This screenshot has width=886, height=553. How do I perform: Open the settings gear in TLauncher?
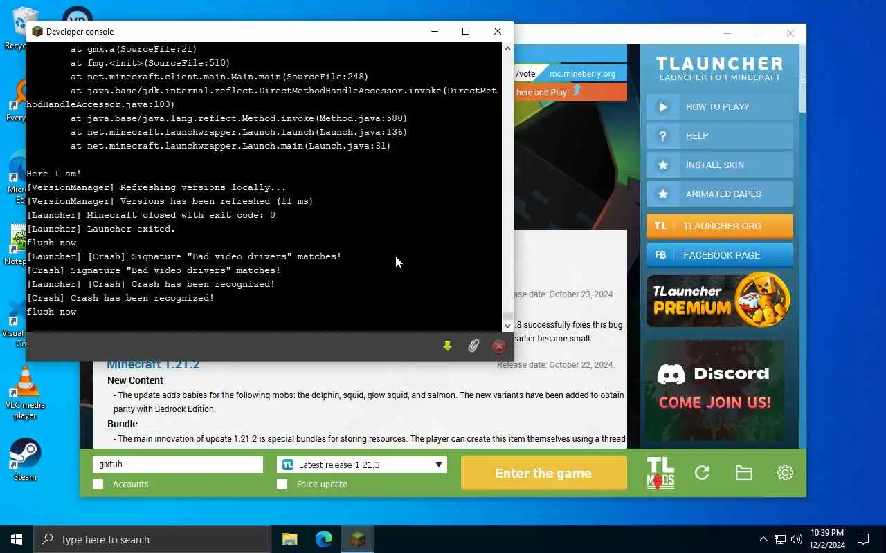[785, 473]
